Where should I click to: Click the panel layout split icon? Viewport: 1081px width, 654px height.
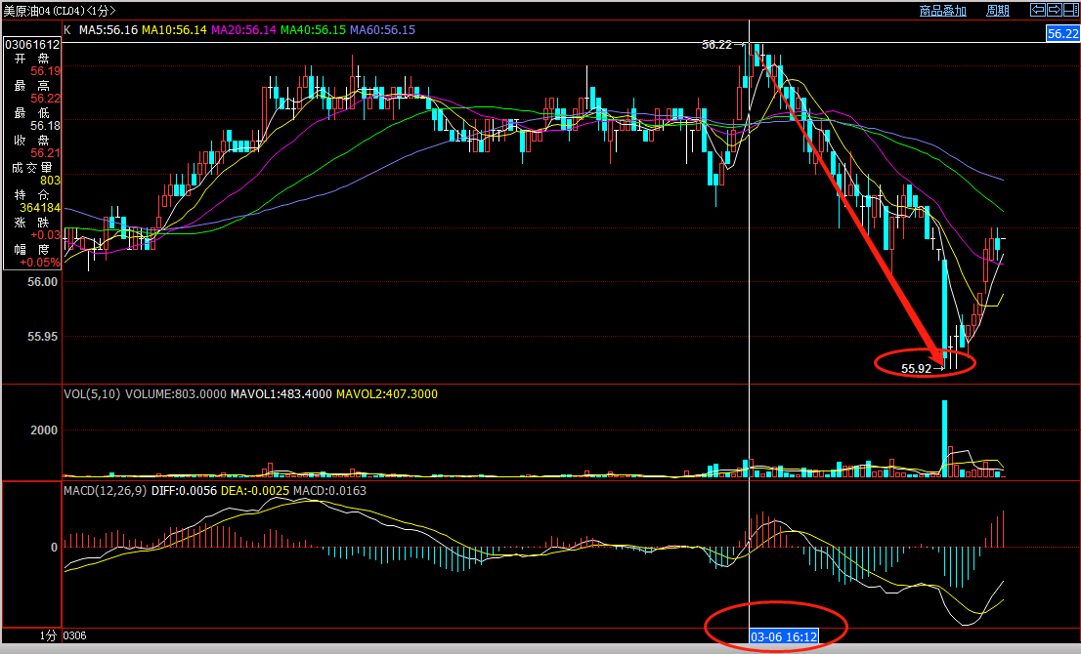point(1069,10)
